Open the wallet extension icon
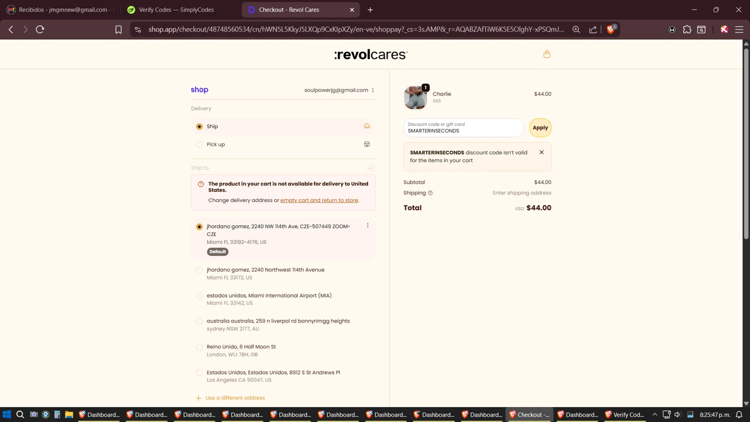This screenshot has width=750, height=422. (672, 29)
